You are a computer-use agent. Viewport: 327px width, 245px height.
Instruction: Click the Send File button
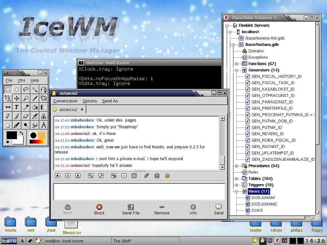coord(131,210)
